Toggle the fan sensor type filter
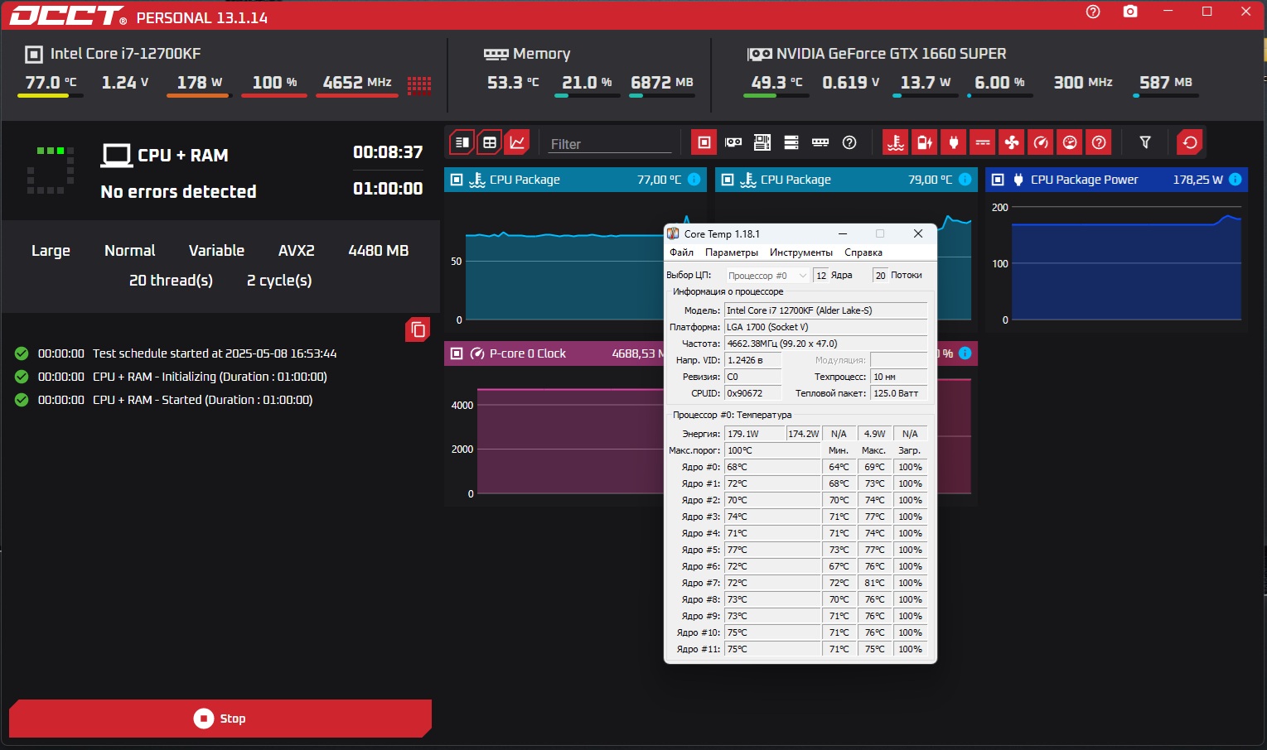The height and width of the screenshot is (750, 1267). (1012, 142)
